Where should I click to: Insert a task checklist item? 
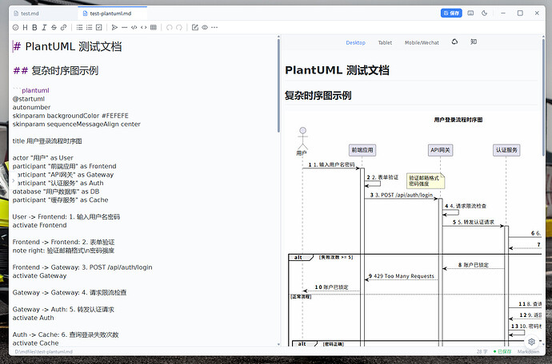[99, 27]
